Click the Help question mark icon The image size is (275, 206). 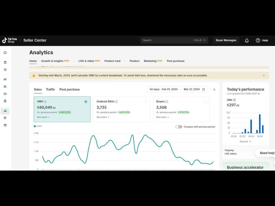[258, 40]
